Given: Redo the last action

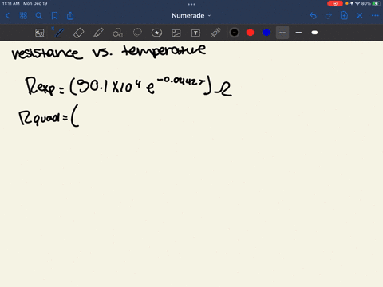Looking at the screenshot, I should [x=329, y=16].
